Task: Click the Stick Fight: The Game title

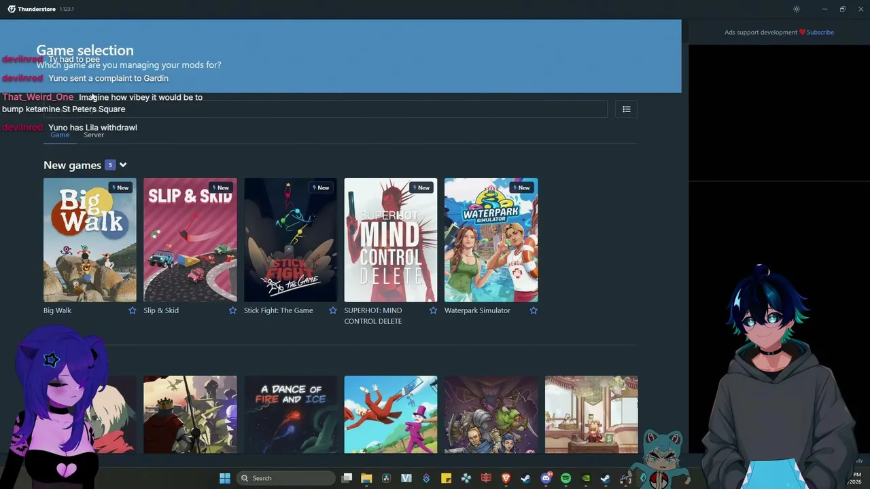Action: 279,310
